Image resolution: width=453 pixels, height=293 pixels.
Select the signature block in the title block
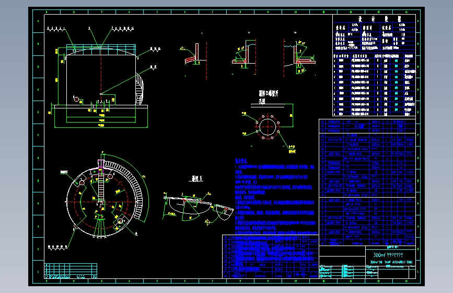(x=342, y=272)
